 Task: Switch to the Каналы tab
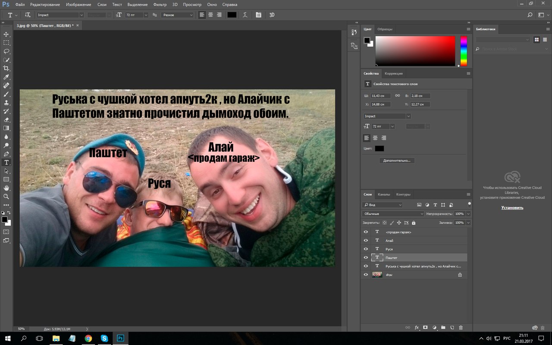[x=383, y=194]
